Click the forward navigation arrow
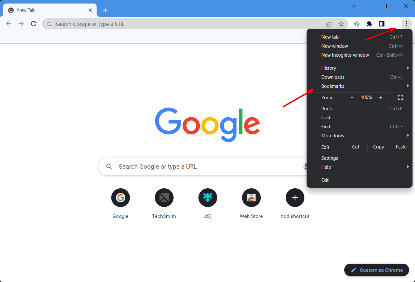 pyautogui.click(x=21, y=24)
